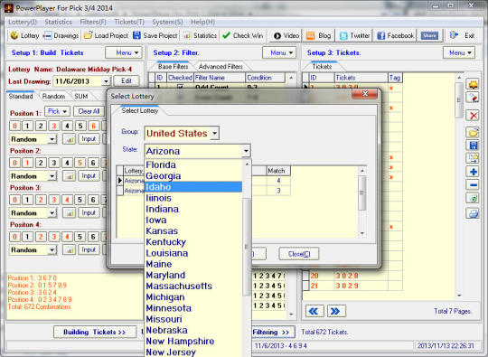Click the Exit toolbar button
This screenshot has width=488, height=357.
click(463, 35)
